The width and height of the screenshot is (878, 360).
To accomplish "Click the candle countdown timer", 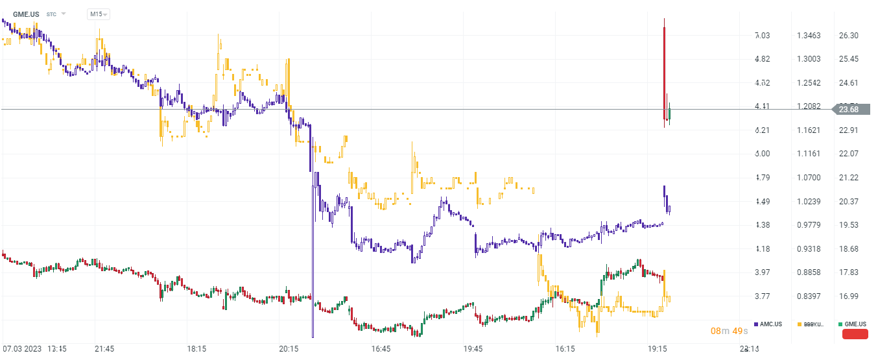I will (729, 331).
